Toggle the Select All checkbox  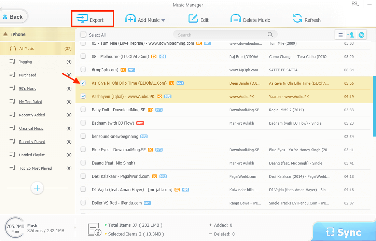tap(83, 35)
